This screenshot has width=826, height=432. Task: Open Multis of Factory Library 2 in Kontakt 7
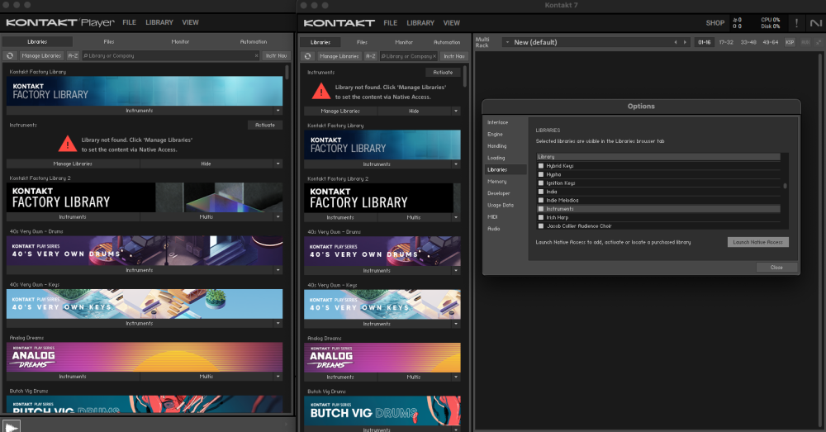click(414, 217)
